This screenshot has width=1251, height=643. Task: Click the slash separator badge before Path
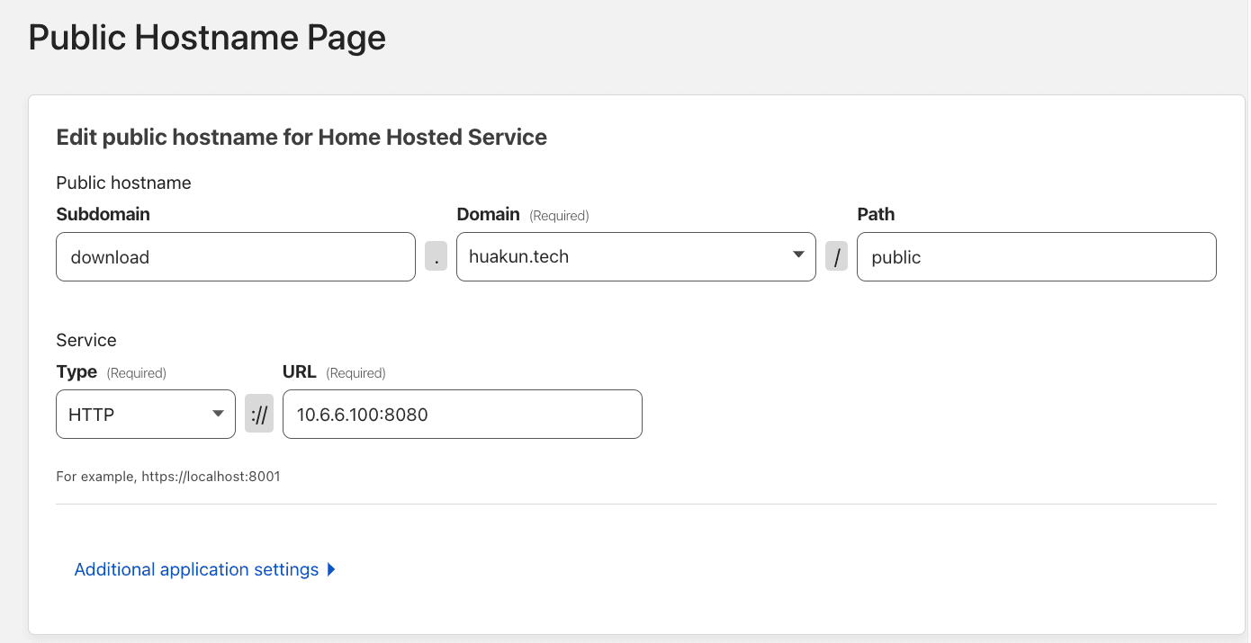pyautogui.click(x=836, y=257)
